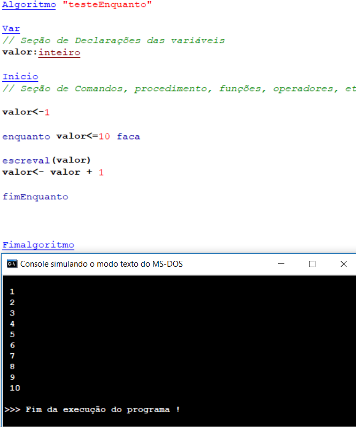356x427 pixels.
Task: Click output line '7' in console
Action: [12, 356]
